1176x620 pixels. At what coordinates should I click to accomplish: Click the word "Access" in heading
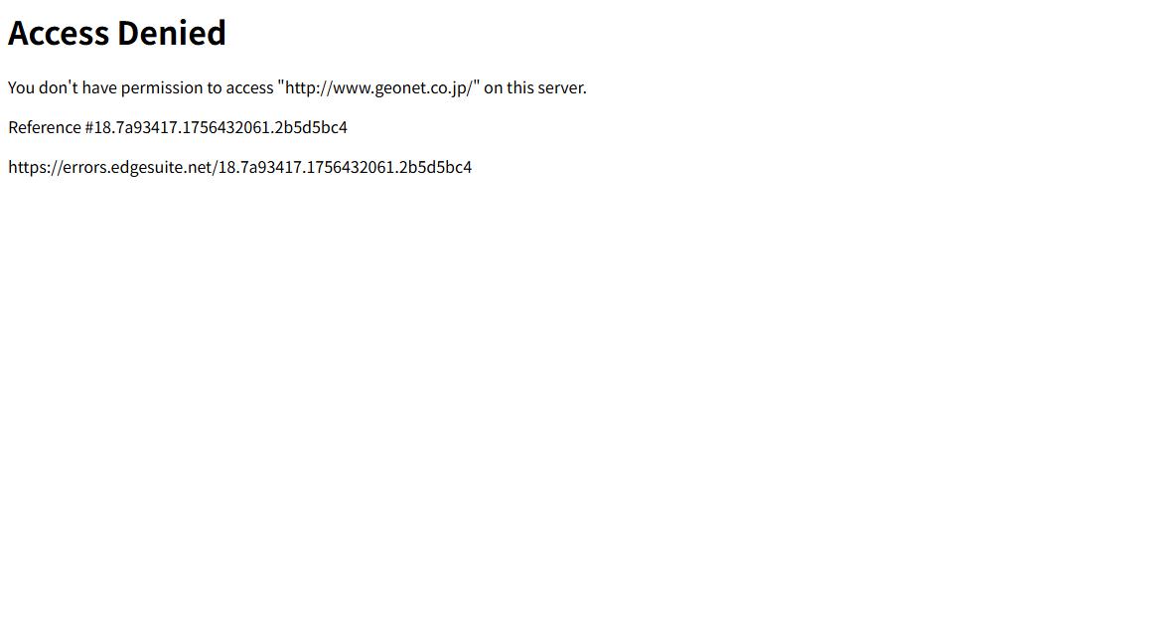[x=59, y=33]
